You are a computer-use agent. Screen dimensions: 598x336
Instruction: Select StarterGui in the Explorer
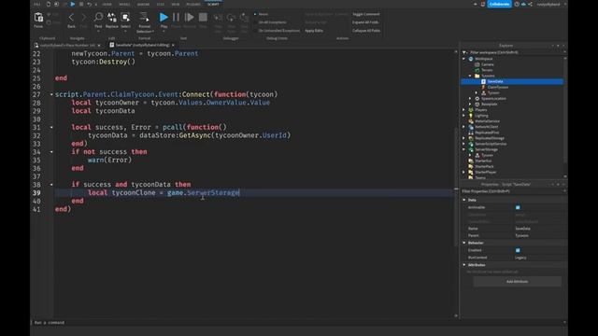click(x=483, y=161)
